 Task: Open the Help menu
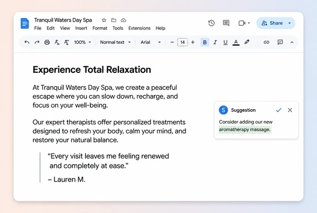tap(161, 28)
